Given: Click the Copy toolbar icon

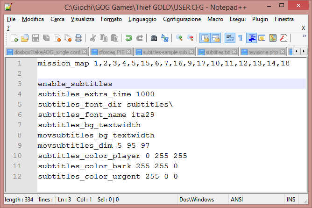Looking at the screenshot, I should [x=104, y=38].
